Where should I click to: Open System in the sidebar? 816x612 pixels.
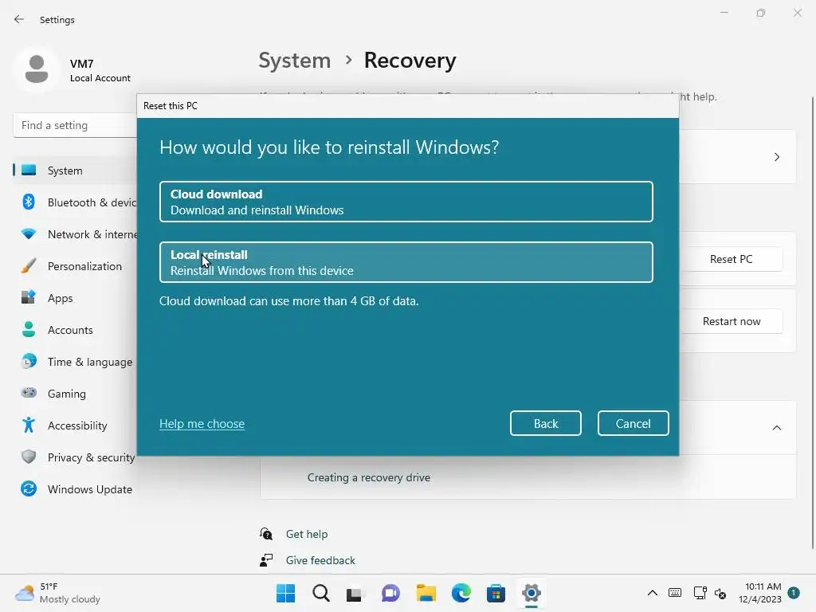point(76,171)
